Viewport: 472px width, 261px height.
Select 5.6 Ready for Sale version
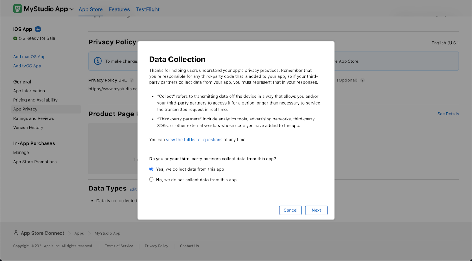(x=37, y=38)
